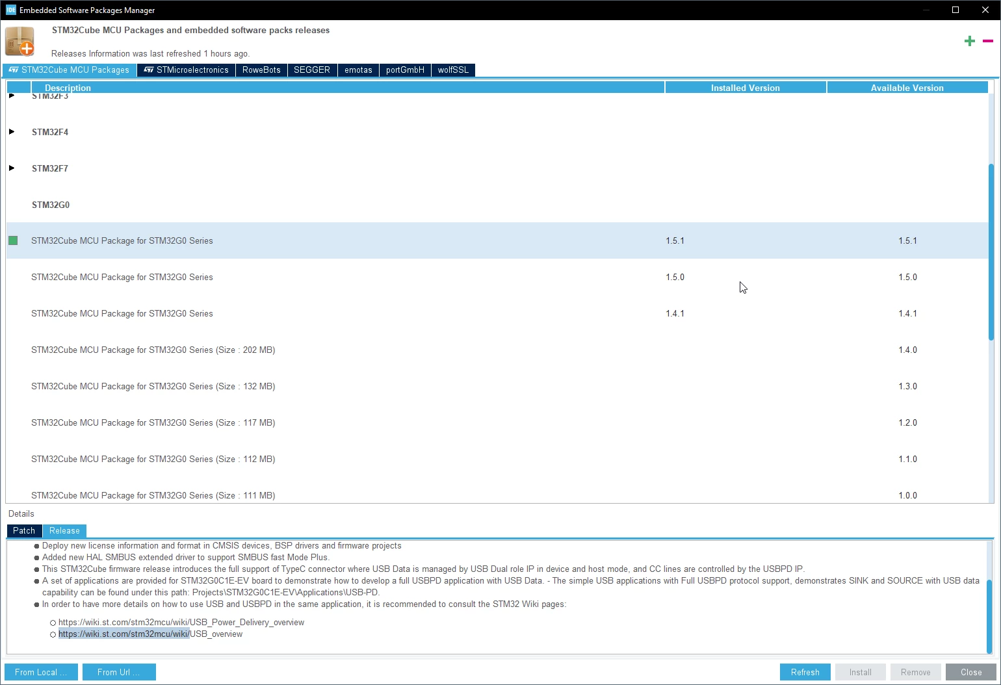The width and height of the screenshot is (1001, 685).
Task: Open the STM32Cube MCU Packages tab
Action: click(x=70, y=70)
